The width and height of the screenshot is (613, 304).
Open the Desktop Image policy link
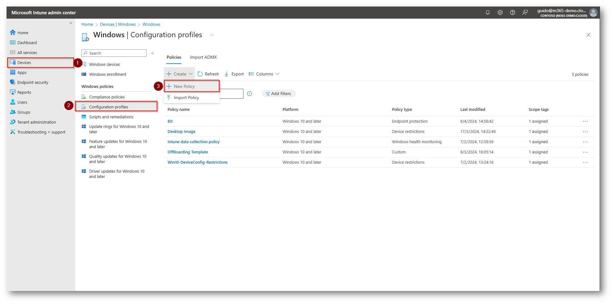pyautogui.click(x=182, y=131)
